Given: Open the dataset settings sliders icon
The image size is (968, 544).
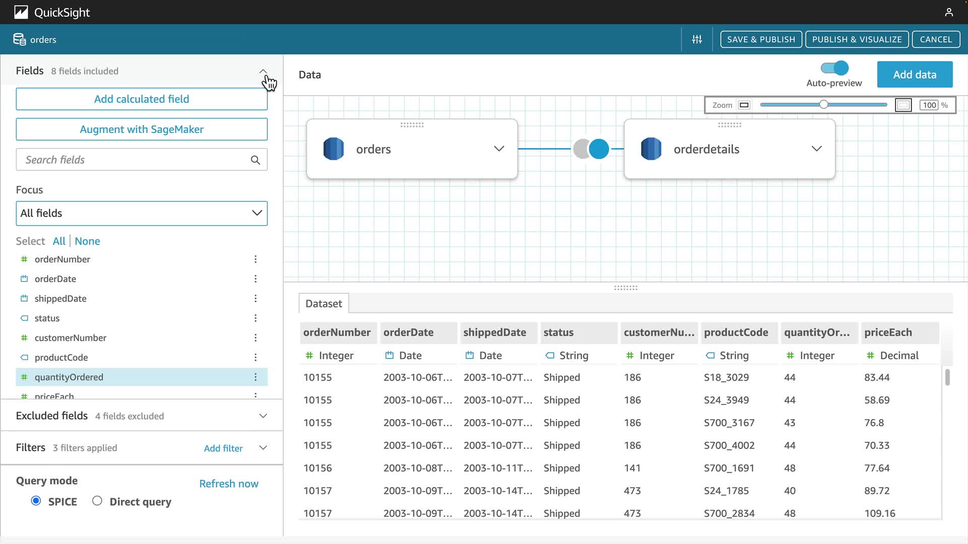Looking at the screenshot, I should click(697, 39).
